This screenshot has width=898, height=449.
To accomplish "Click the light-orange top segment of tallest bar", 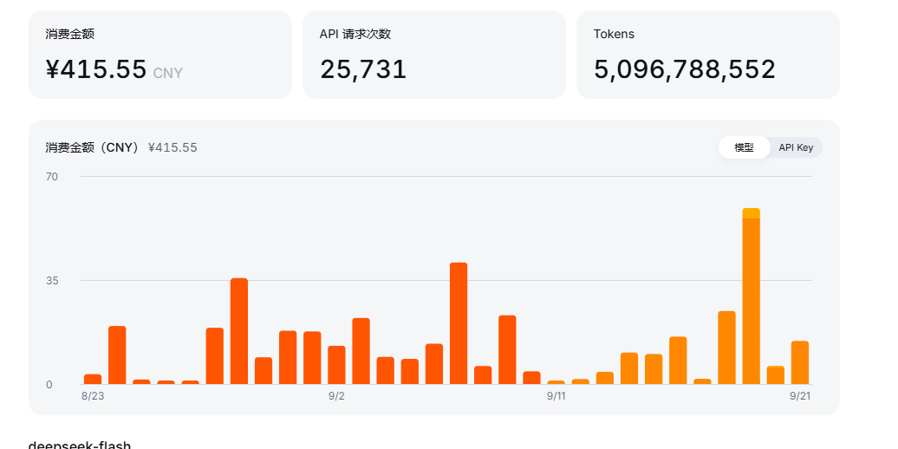I will coord(751,213).
